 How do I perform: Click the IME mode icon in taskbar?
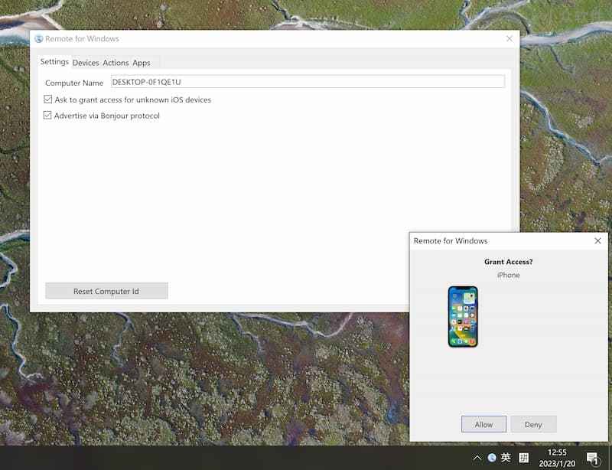pos(524,458)
